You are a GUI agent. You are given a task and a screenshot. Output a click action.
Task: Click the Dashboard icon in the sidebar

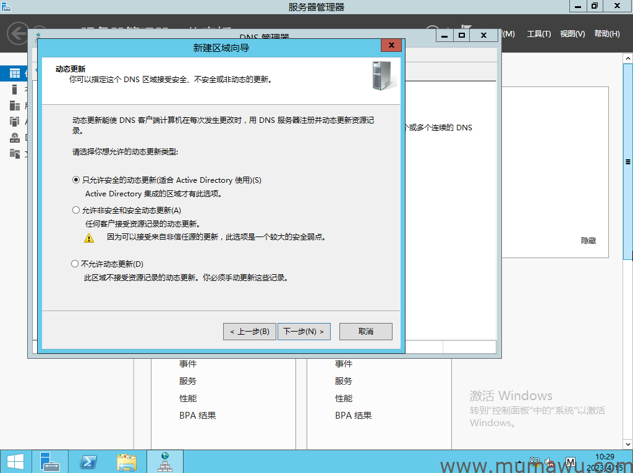click(14, 73)
